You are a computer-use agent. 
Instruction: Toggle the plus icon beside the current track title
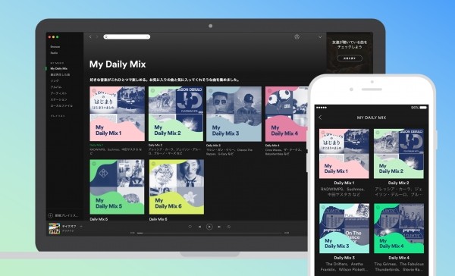point(81,226)
